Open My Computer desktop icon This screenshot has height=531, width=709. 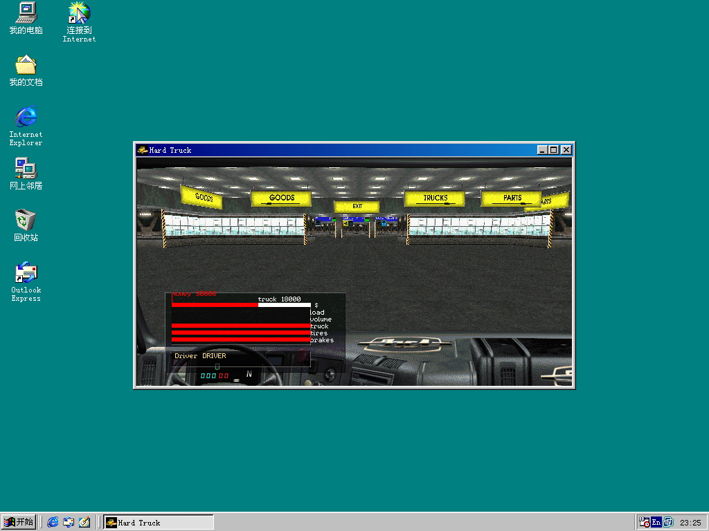(x=26, y=19)
